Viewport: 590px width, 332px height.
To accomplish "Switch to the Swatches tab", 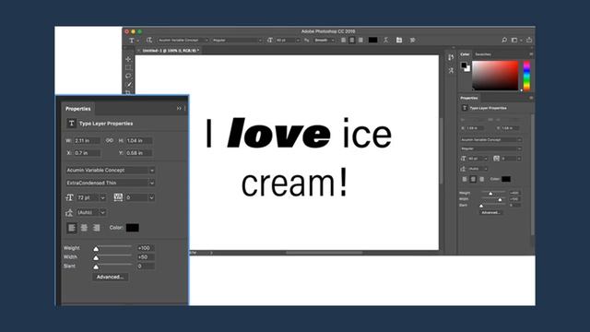I will click(x=483, y=54).
